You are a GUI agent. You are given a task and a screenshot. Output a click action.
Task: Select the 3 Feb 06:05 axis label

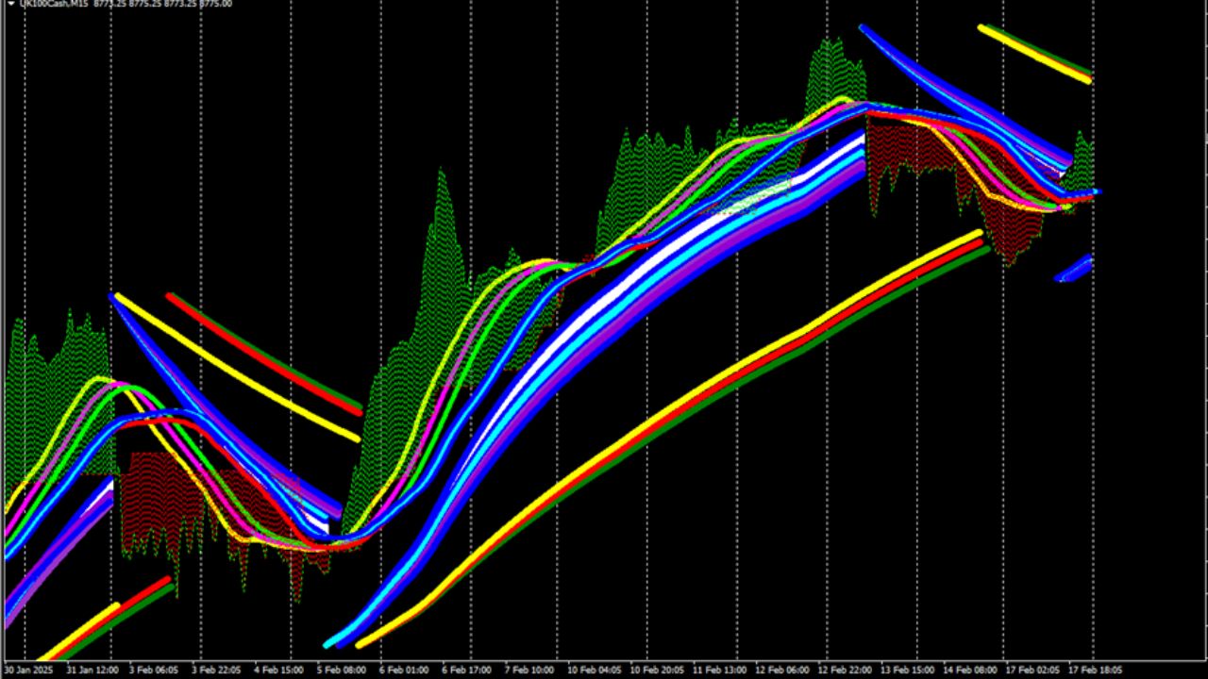[x=154, y=671]
